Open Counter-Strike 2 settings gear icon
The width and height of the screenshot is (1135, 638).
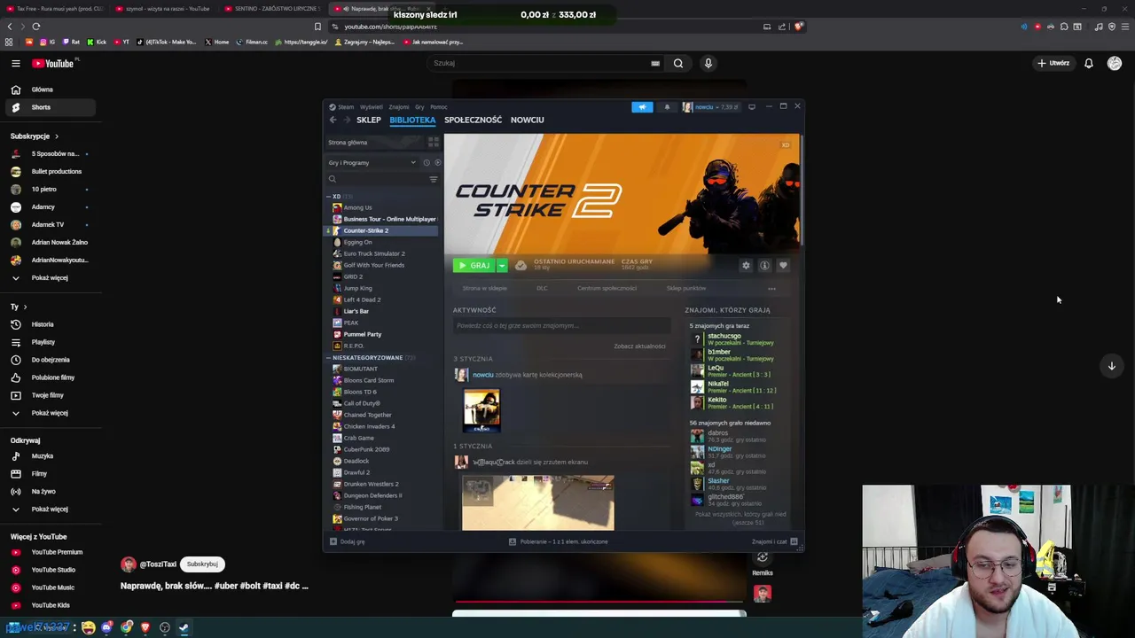746,266
